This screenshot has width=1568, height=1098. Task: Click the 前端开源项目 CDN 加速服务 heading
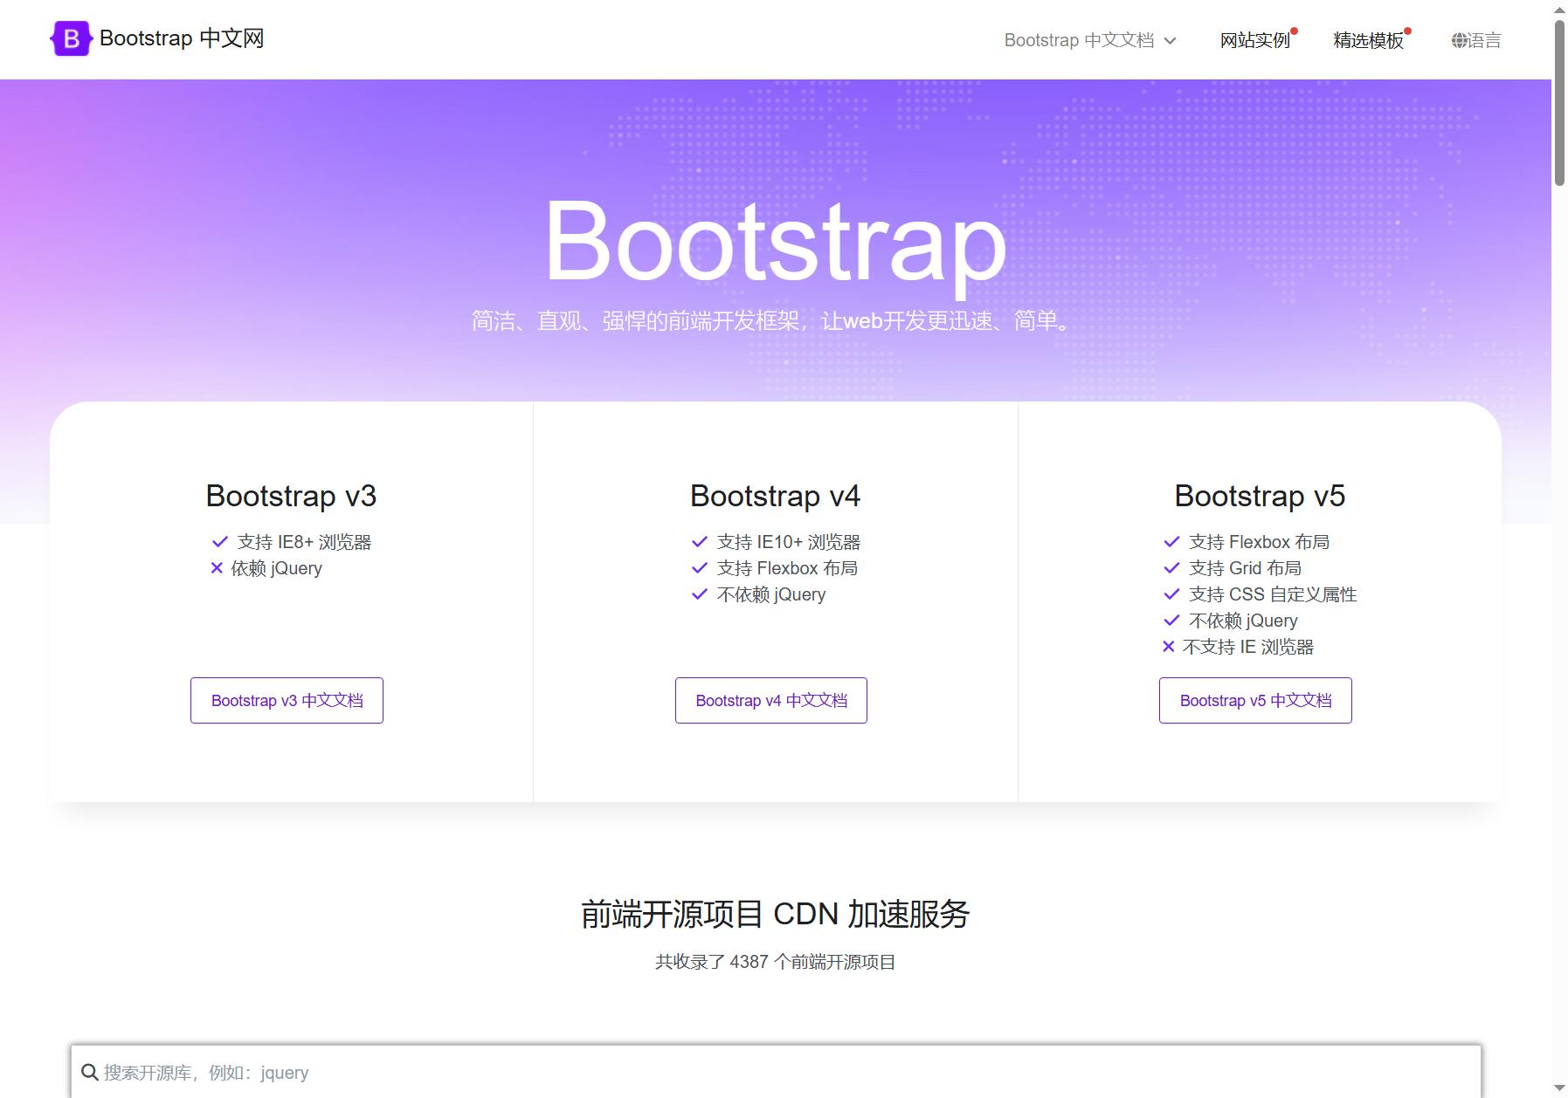[x=776, y=914]
